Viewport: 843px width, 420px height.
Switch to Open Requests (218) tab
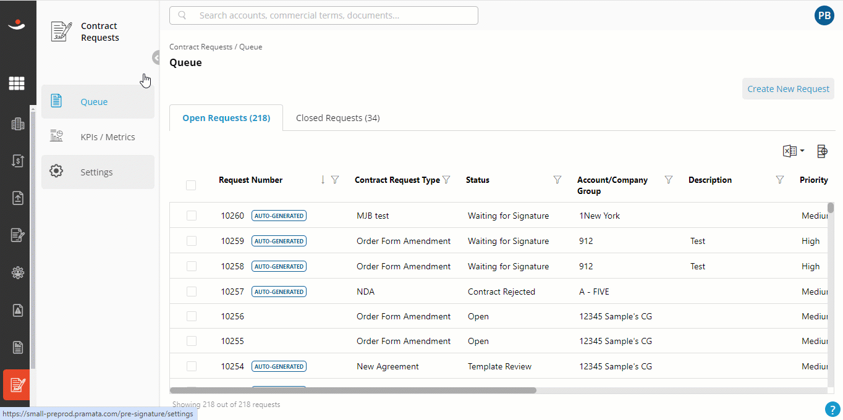(226, 118)
